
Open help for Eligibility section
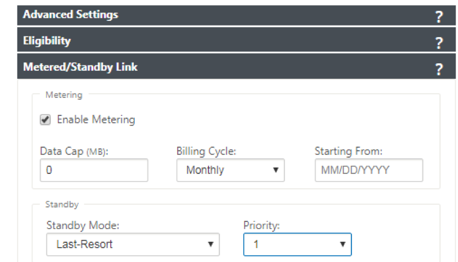click(x=439, y=43)
